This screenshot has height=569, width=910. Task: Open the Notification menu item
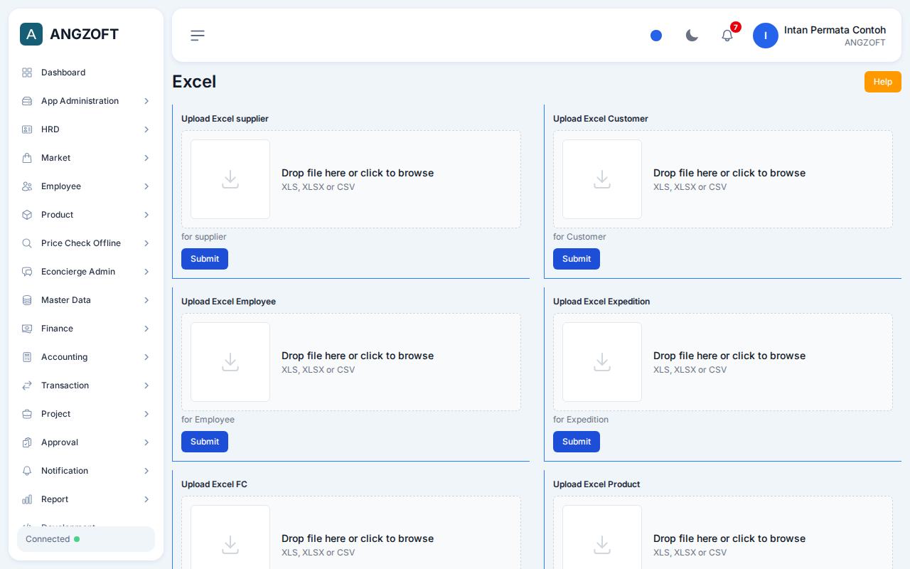click(86, 471)
